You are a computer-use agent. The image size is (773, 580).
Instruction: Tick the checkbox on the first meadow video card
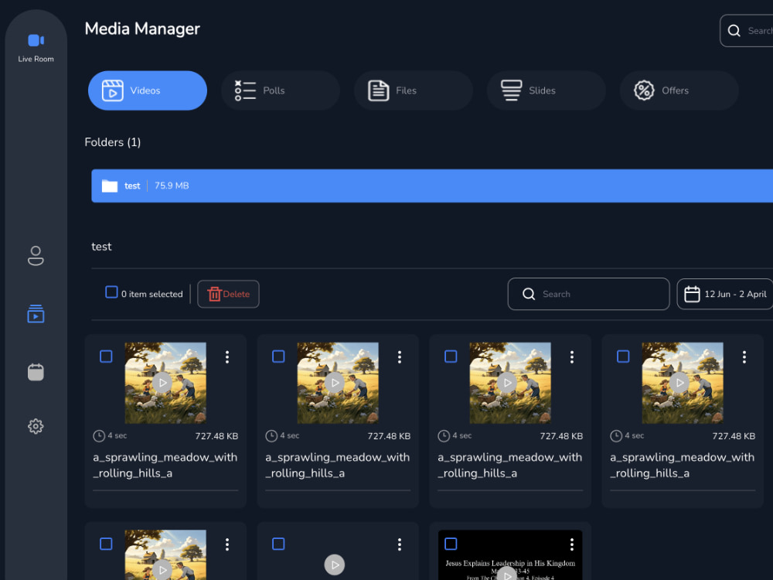pos(106,356)
